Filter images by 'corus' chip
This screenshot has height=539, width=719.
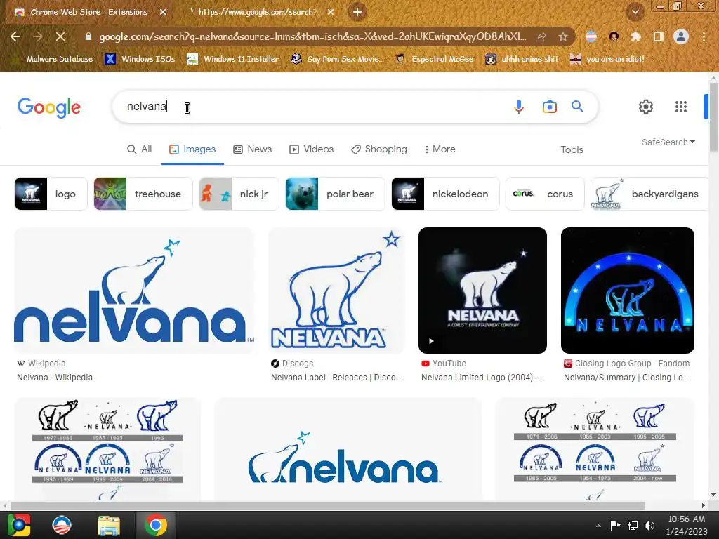[x=545, y=194]
